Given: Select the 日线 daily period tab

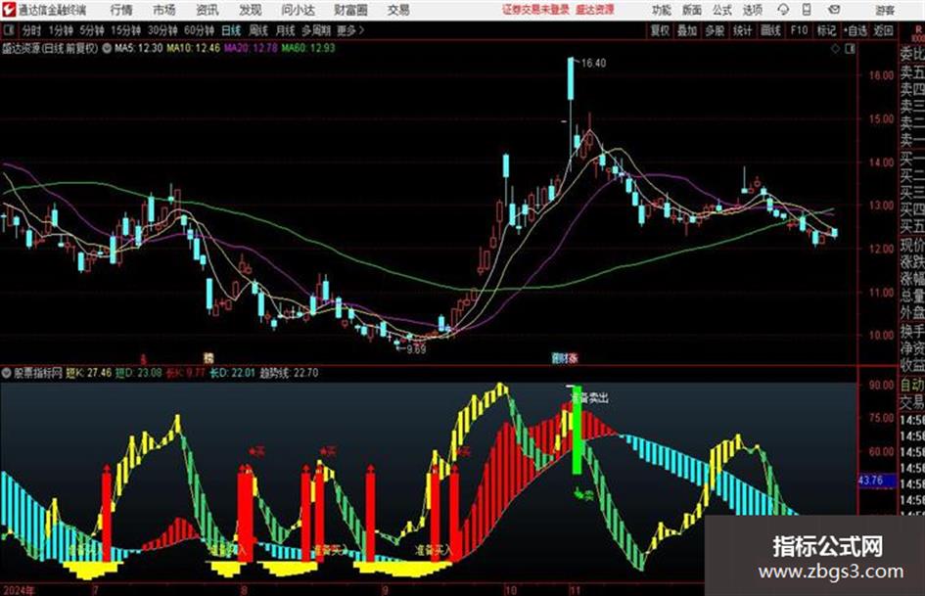Looking at the screenshot, I should pos(231,30).
